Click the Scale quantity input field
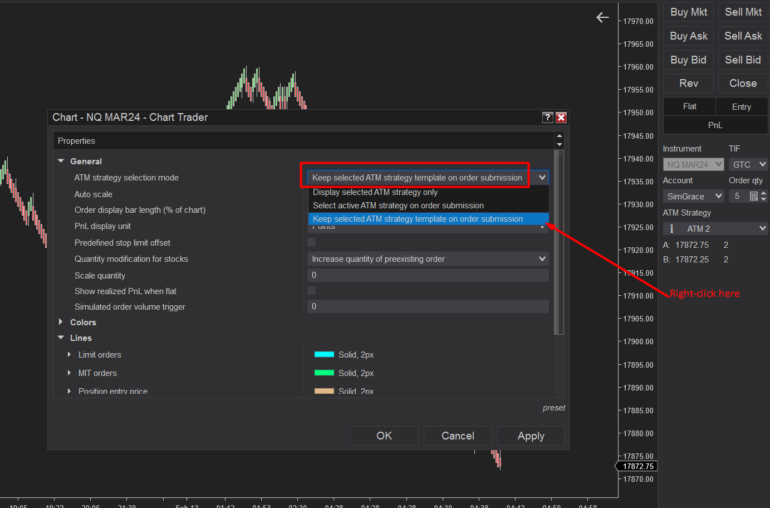This screenshot has height=508, width=770. click(428, 275)
